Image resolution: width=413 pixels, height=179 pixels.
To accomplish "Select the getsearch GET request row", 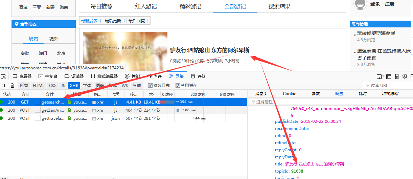I will [124, 102].
